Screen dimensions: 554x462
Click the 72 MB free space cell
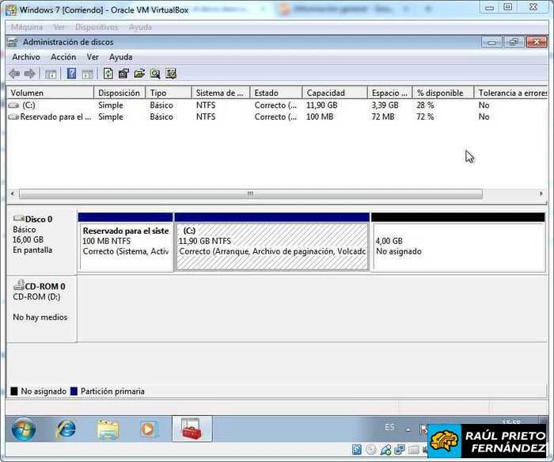click(382, 116)
